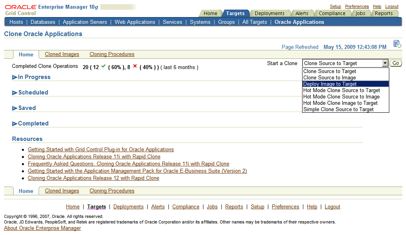
Task: Open Frequently Asked Questions Rapid Clone link
Action: coord(129,164)
